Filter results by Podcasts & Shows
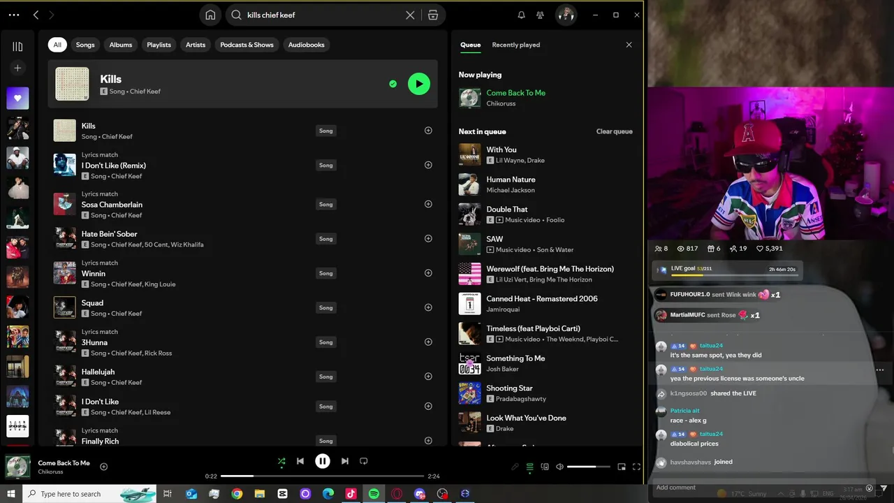894x503 pixels. [247, 45]
